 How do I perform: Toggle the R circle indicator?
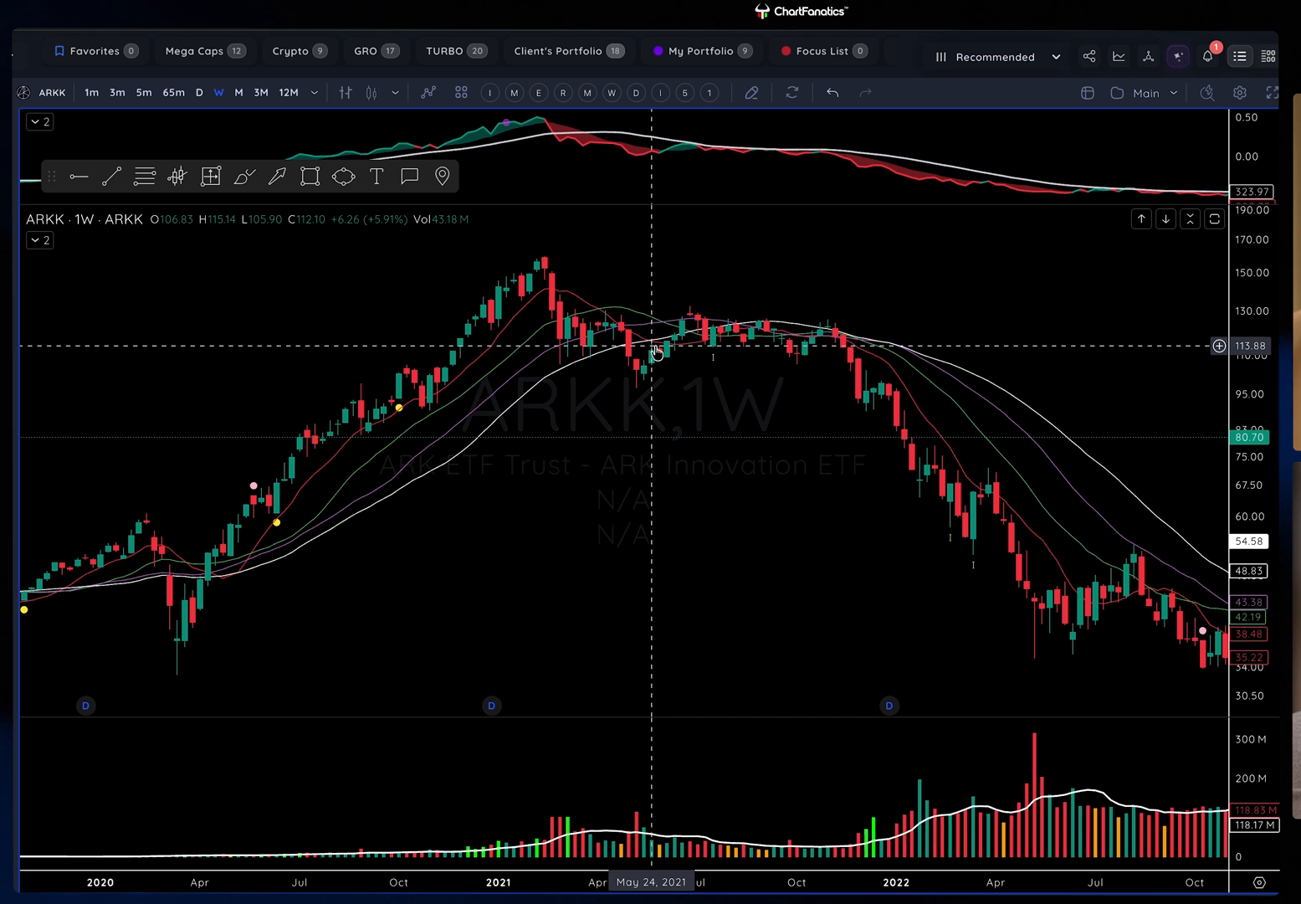pyautogui.click(x=563, y=93)
